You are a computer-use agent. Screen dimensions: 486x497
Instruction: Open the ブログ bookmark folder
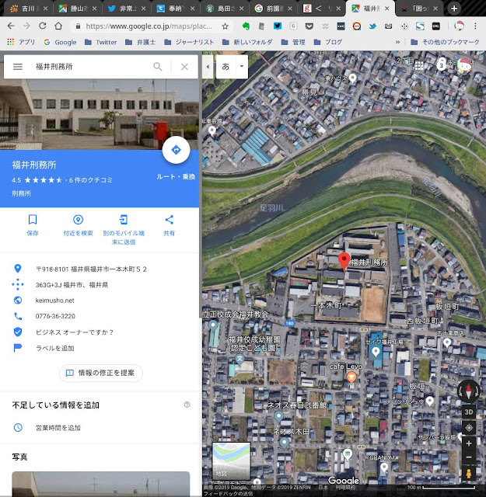click(x=328, y=42)
